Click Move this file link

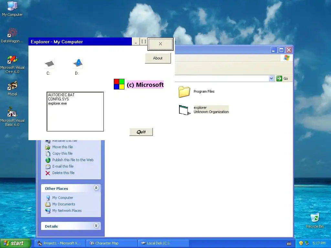click(x=62, y=147)
